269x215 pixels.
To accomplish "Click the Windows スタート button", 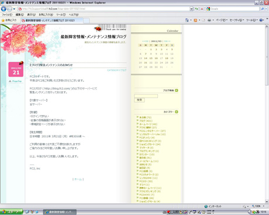I will tap(11, 212).
